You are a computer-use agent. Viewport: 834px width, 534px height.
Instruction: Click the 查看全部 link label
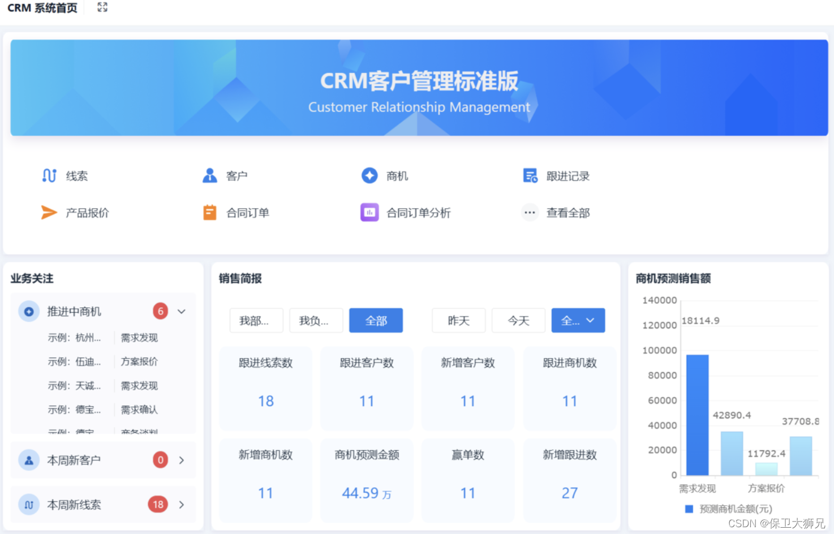pyautogui.click(x=568, y=213)
